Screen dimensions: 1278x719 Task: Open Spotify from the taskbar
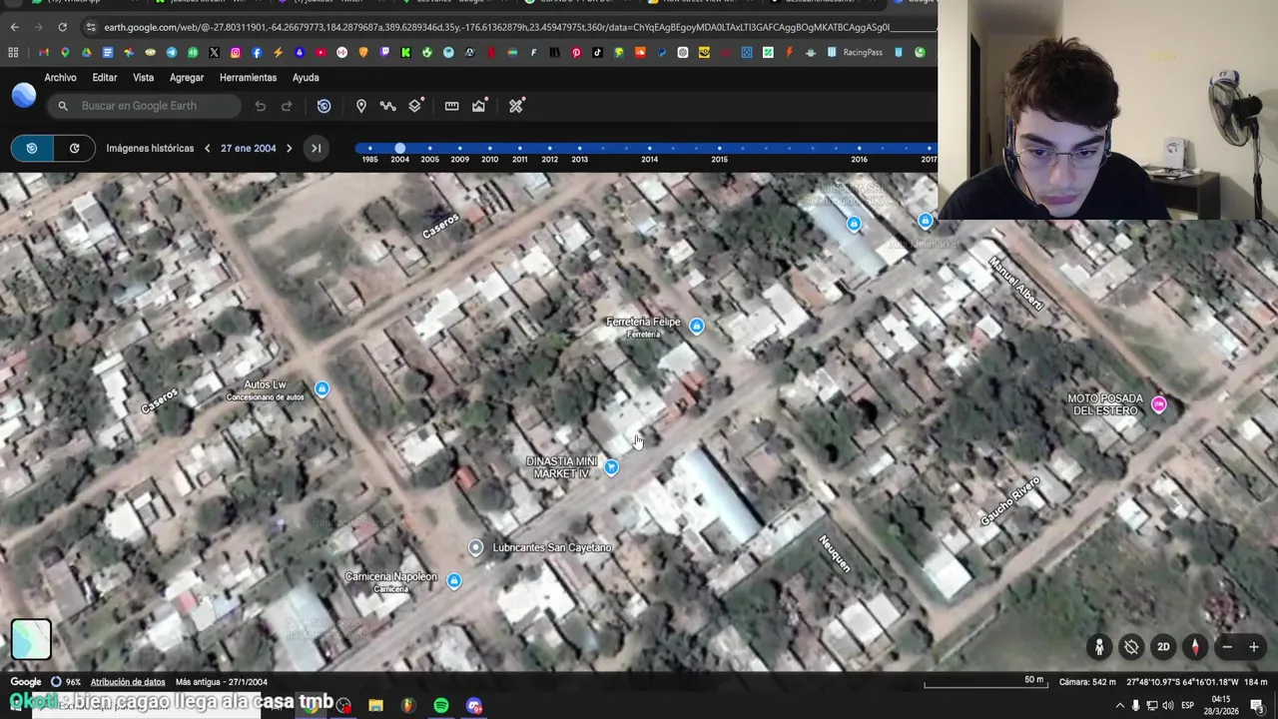441,705
